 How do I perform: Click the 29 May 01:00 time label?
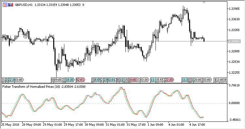click(52, 125)
